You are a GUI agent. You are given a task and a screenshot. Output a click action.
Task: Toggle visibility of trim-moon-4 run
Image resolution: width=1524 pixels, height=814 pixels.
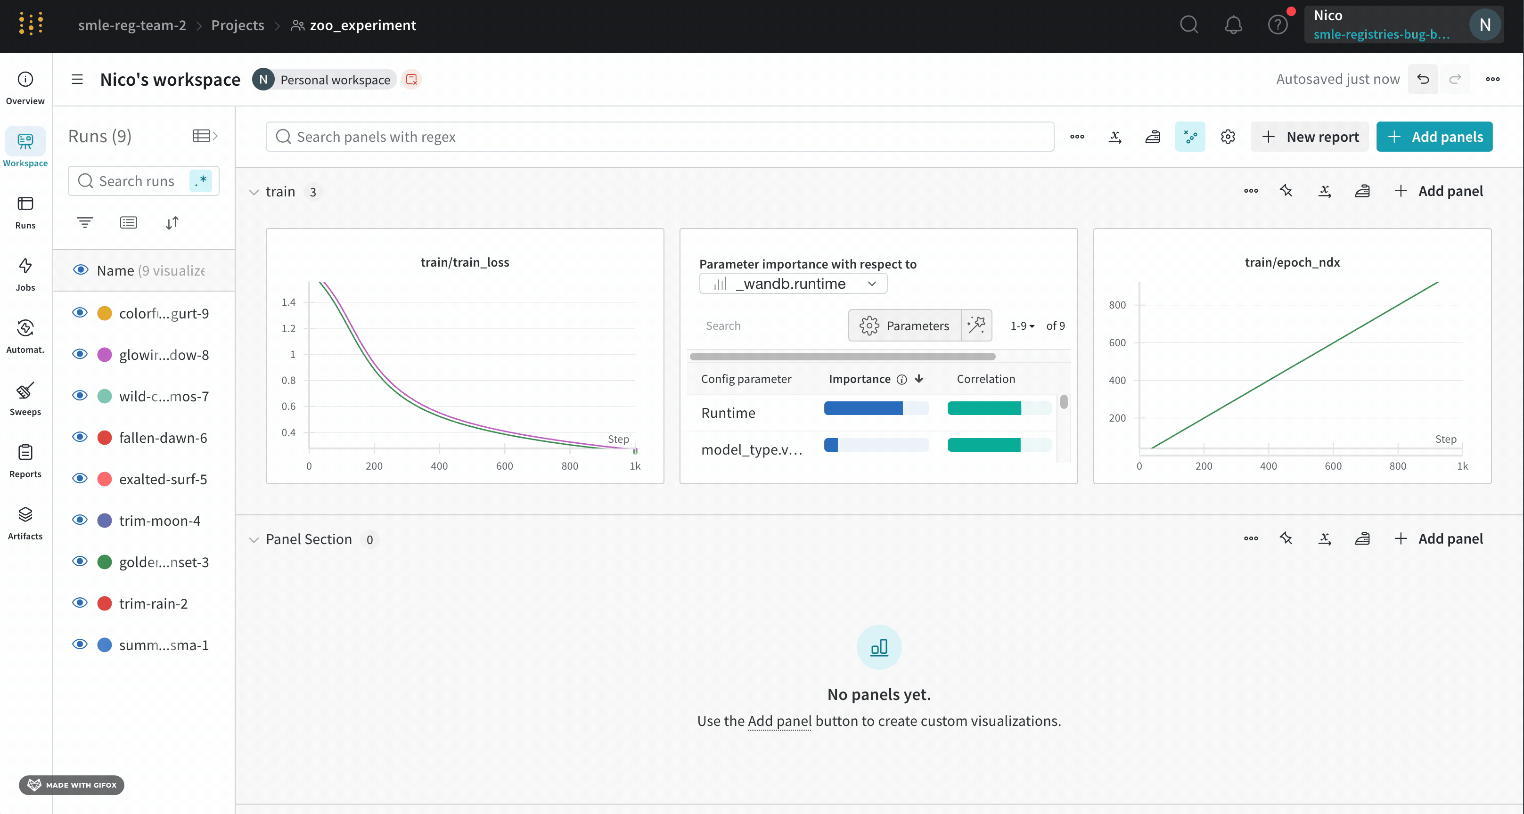[80, 520]
